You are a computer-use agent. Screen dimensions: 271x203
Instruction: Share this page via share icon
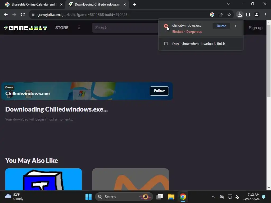221,15
